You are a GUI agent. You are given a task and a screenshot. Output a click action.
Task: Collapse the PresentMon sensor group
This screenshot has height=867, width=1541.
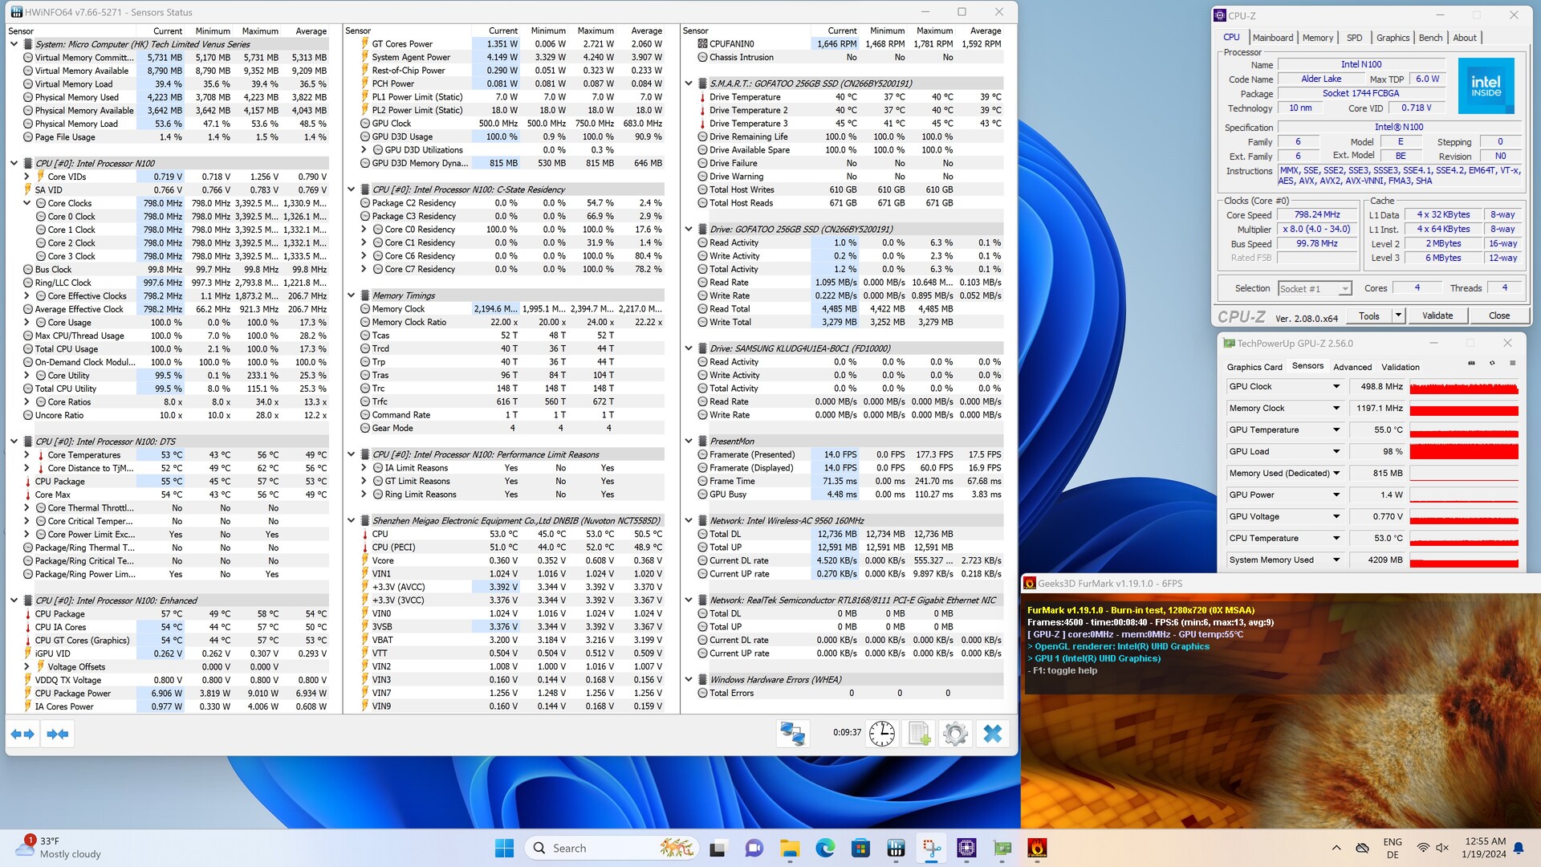tap(689, 441)
